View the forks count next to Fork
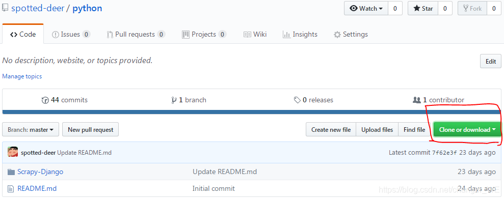504x199 pixels. 494,8
